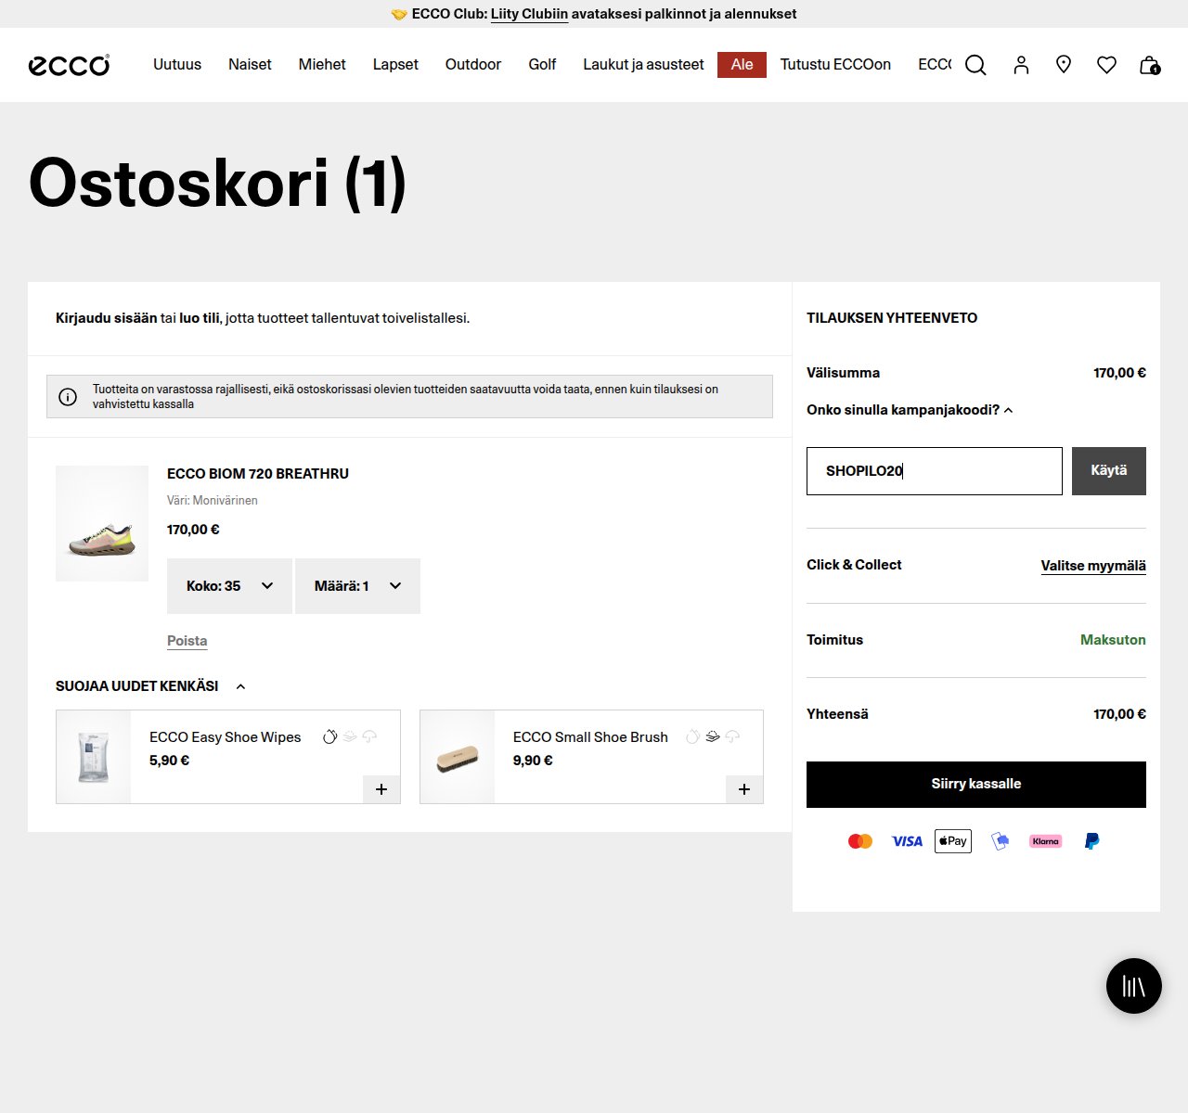Click the ECCO logo
The image size is (1188, 1113).
click(69, 65)
